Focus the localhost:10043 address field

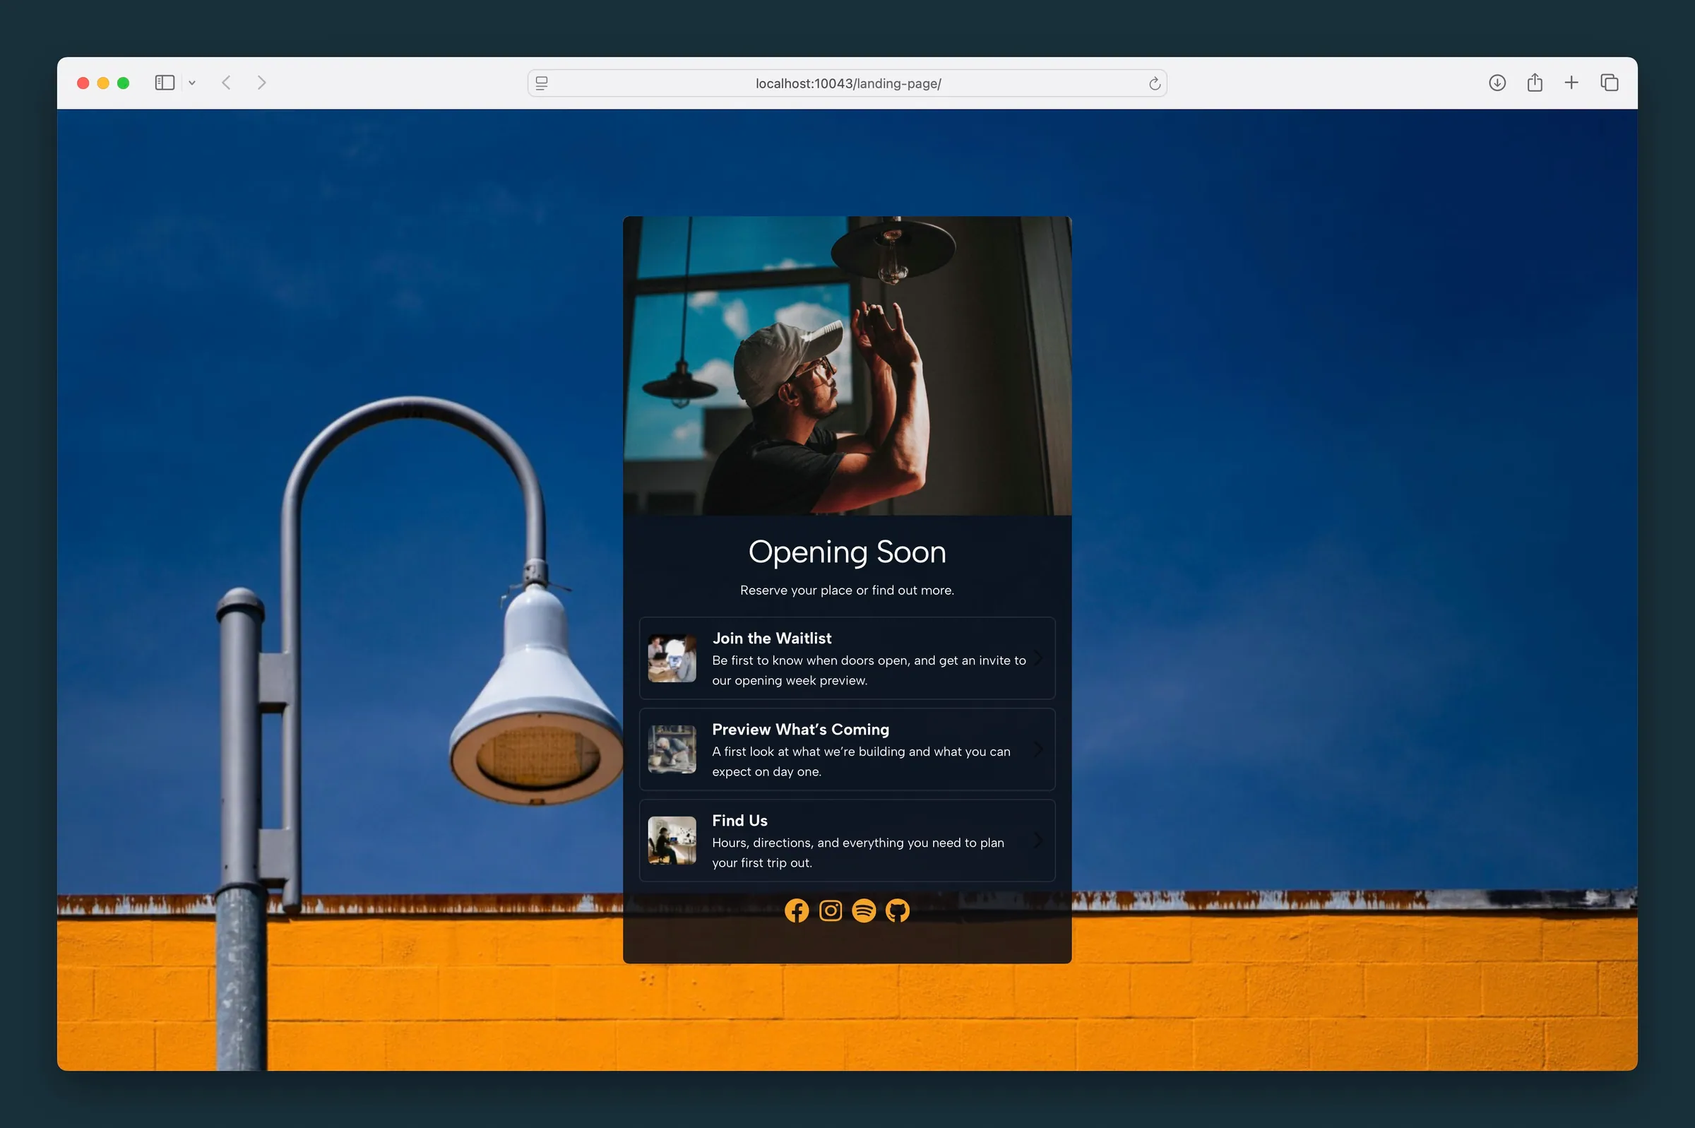847,83
